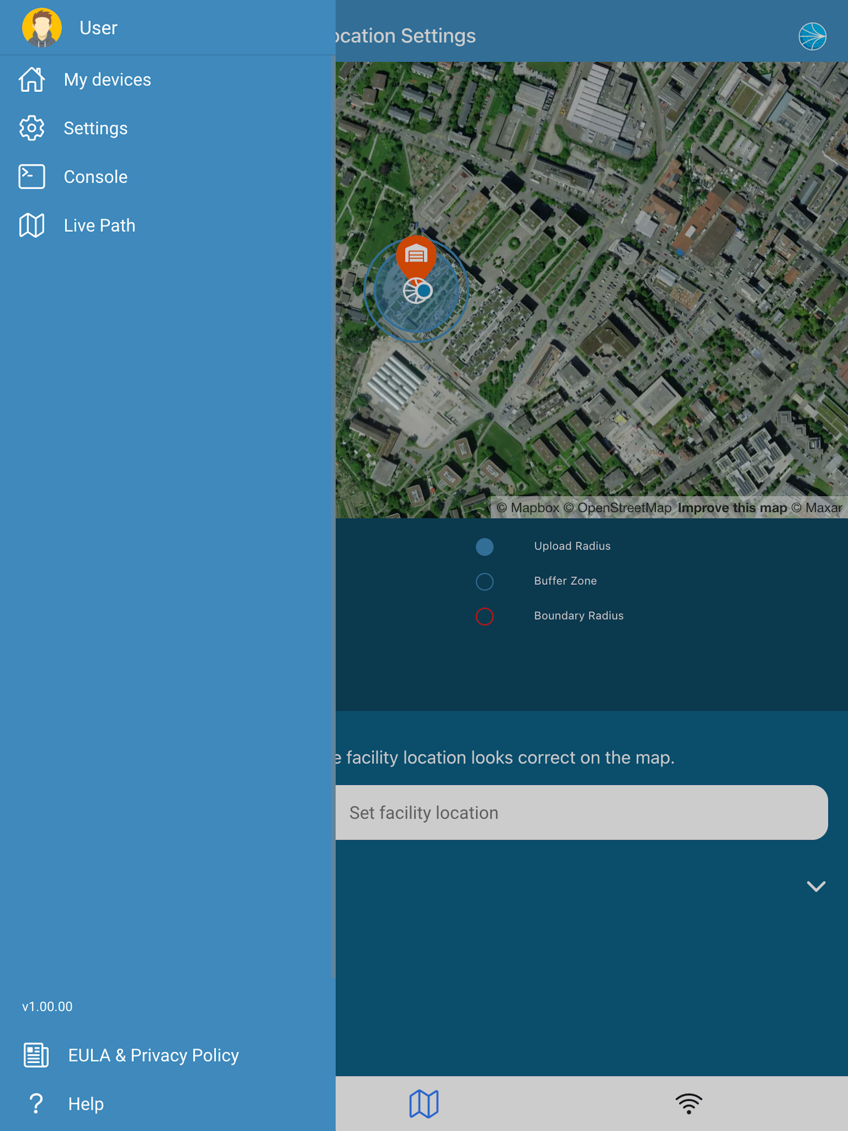Image resolution: width=848 pixels, height=1131 pixels.
Task: Click the v1.00.00 version text
Action: tap(47, 1006)
